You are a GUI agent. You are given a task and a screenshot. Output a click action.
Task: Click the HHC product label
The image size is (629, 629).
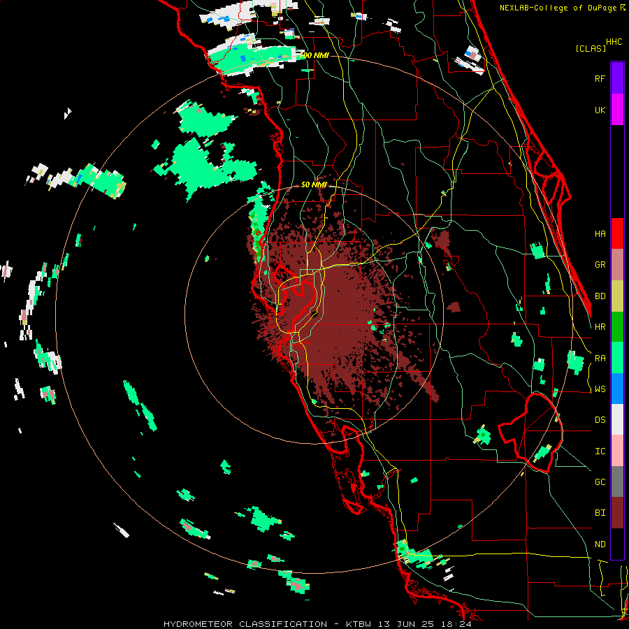[614, 42]
